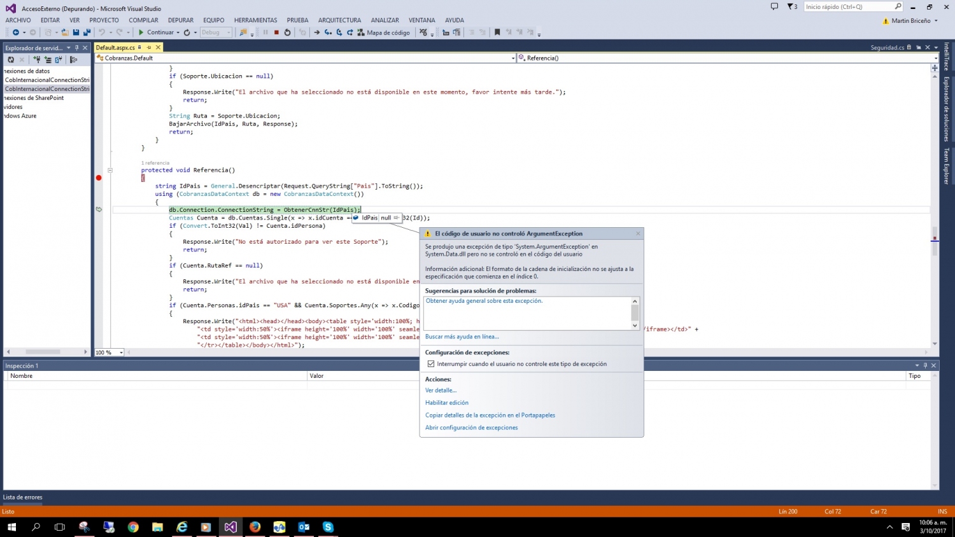Open Explorador de servidores window options arrow
Image resolution: width=955 pixels, height=537 pixels.
coord(68,48)
